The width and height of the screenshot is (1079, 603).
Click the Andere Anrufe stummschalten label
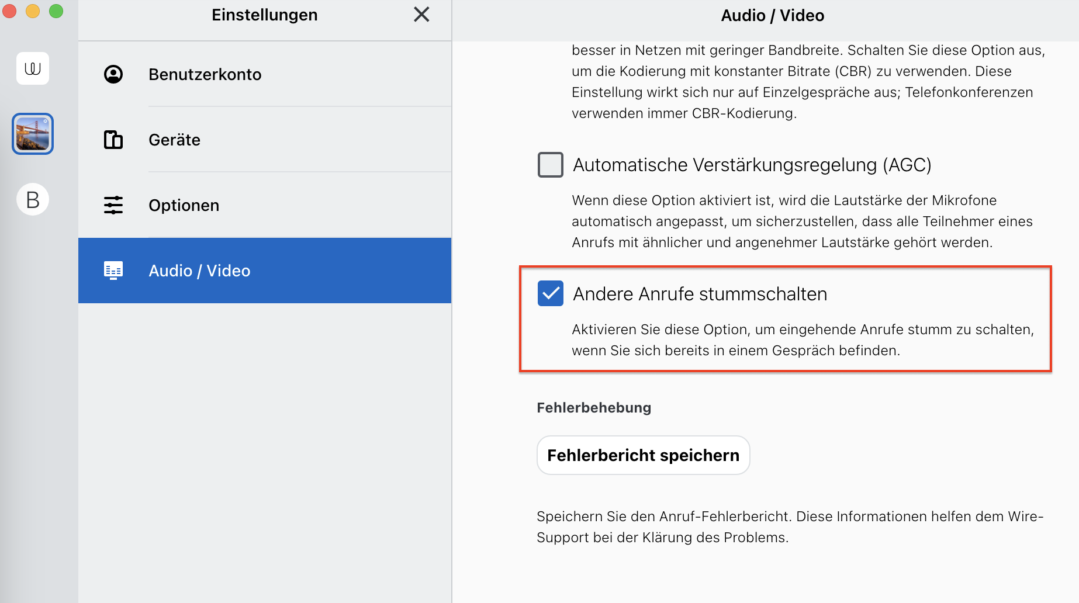(x=700, y=294)
